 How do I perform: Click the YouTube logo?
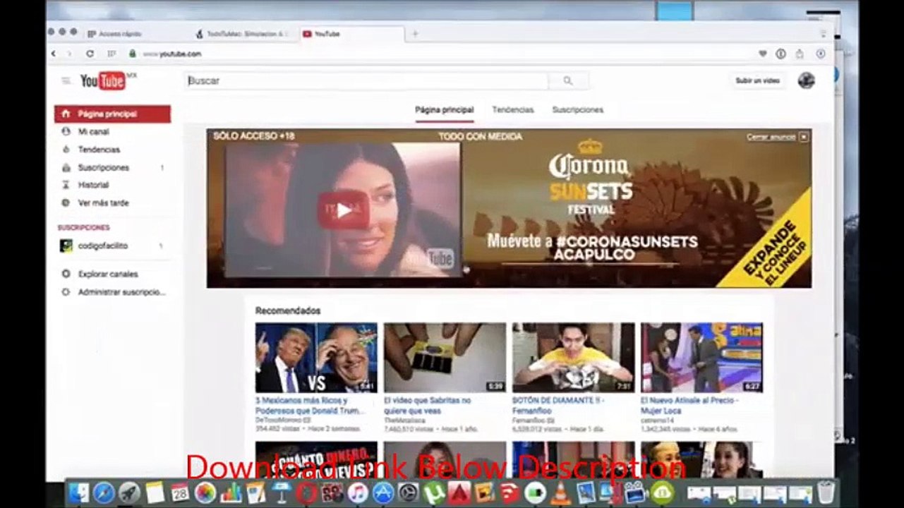click(x=103, y=81)
